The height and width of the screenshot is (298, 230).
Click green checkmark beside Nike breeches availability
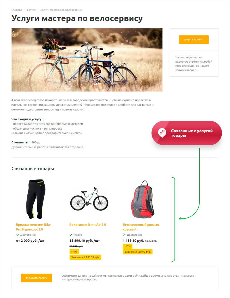click(x=18, y=235)
